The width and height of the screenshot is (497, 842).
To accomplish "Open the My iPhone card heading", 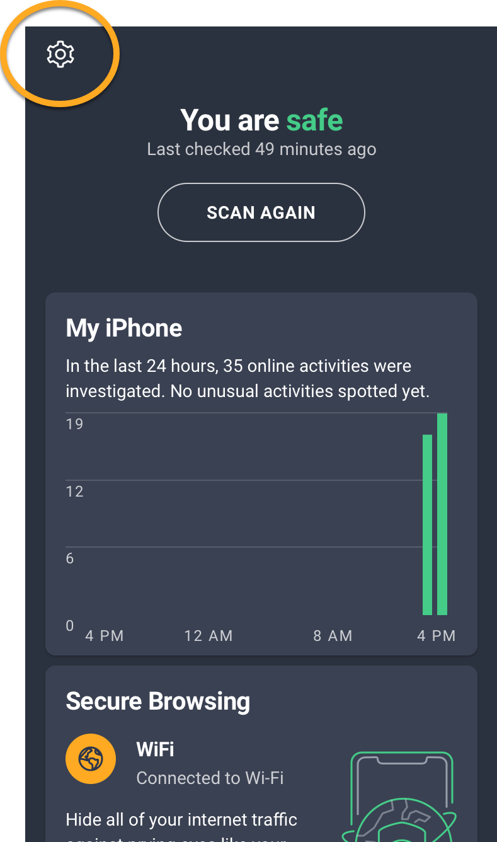I will [124, 328].
